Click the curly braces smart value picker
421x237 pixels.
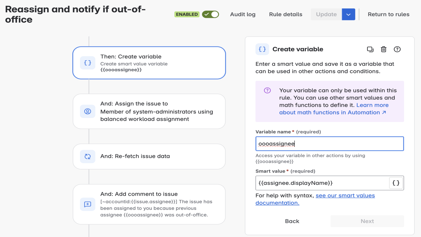pyautogui.click(x=396, y=183)
